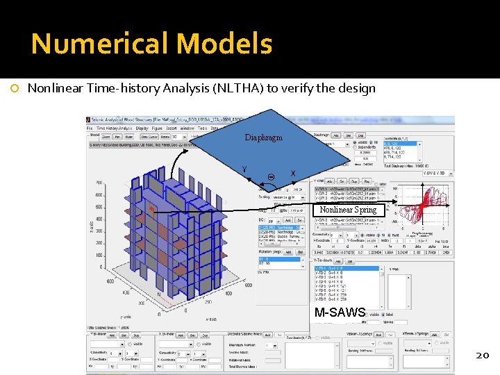Select the first Northridge earthquake record
Viewport: 500px width, 375px height.
pos(279,228)
